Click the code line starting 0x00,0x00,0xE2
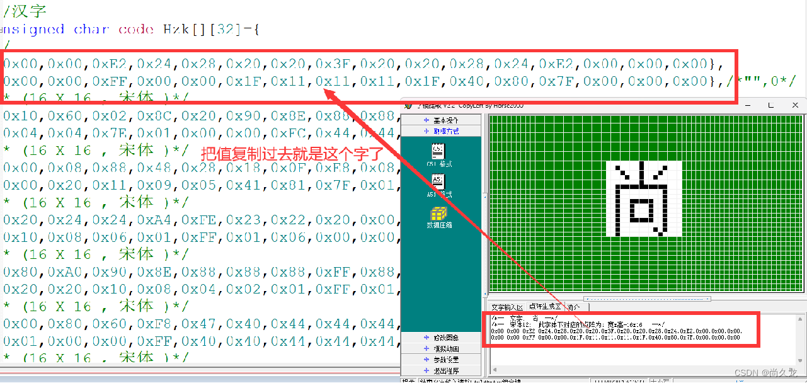Viewport: 807px width, 383px height. 363,64
